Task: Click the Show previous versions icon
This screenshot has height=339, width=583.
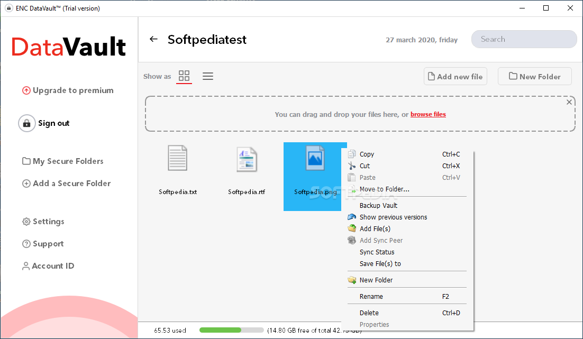Action: point(352,217)
